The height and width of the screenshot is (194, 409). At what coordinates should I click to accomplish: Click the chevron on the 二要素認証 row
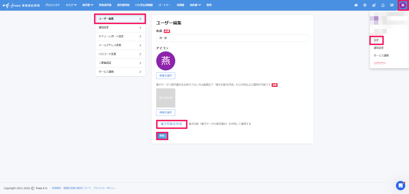click(x=140, y=63)
